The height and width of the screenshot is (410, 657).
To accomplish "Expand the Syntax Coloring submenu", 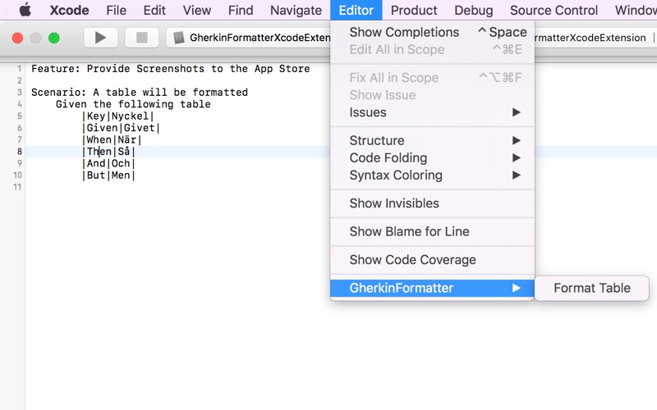I will click(x=433, y=175).
